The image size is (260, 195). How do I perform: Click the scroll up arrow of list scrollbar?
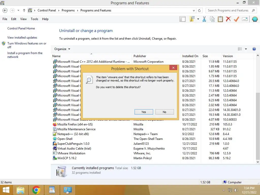pos(258,56)
